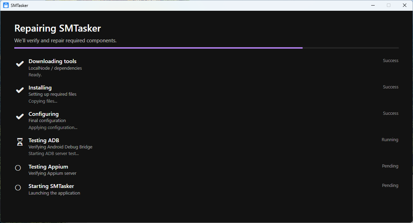Click Pending status of Testing Appium
This screenshot has width=413, height=223.
pos(390,166)
